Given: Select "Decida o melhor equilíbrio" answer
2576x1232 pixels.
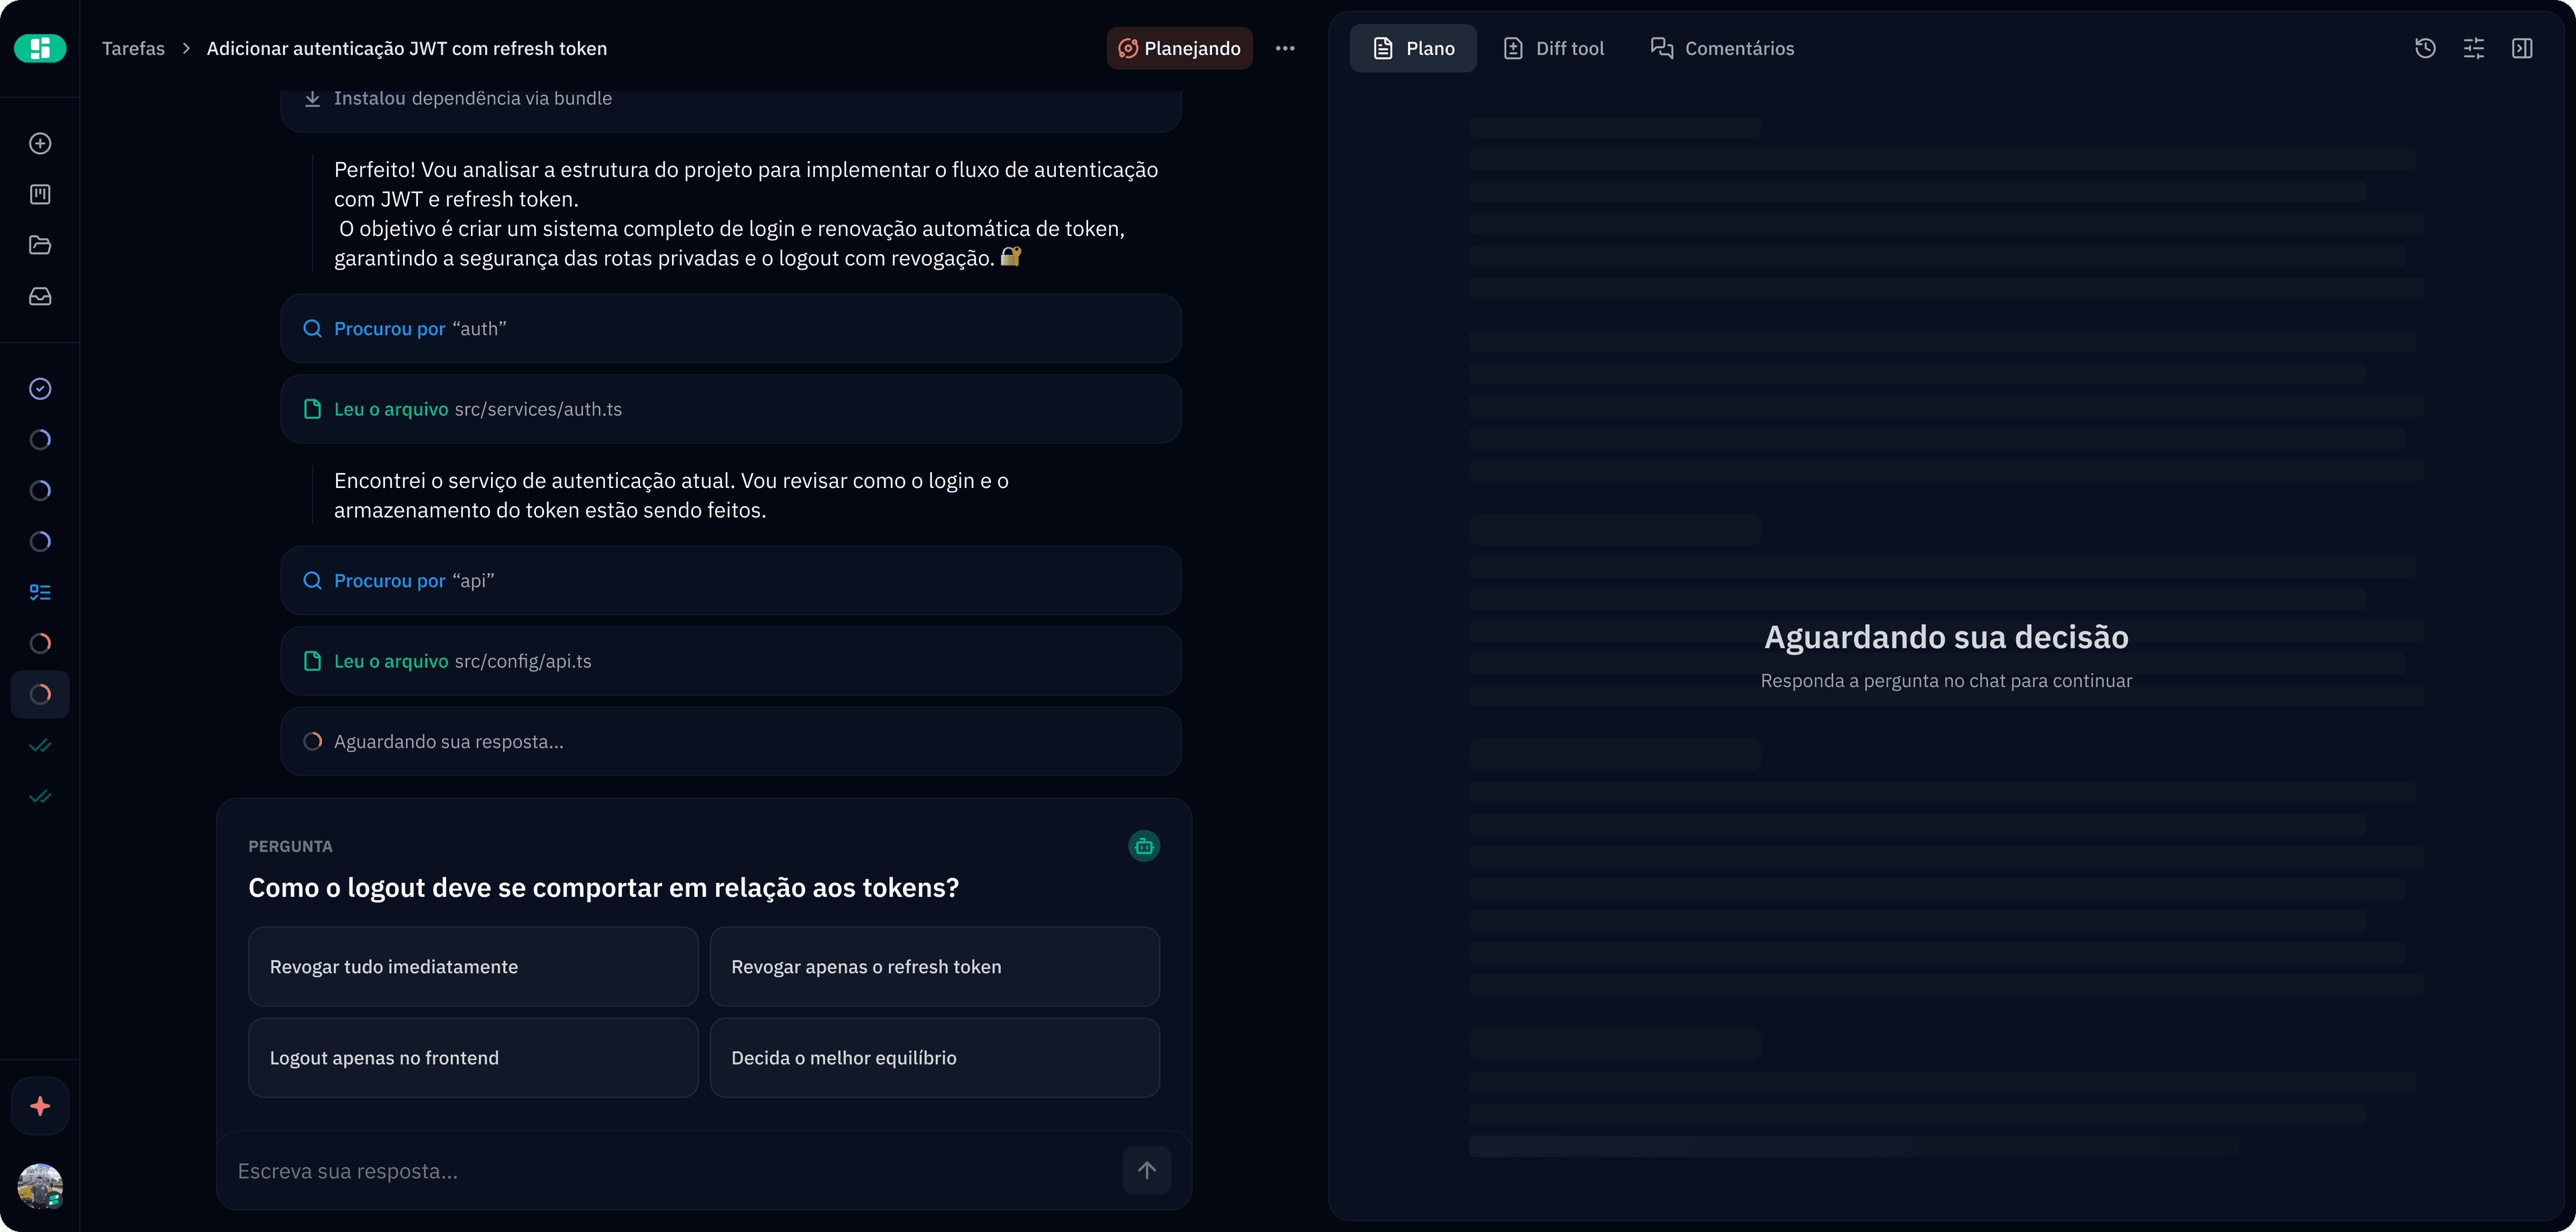Looking at the screenshot, I should (934, 1057).
